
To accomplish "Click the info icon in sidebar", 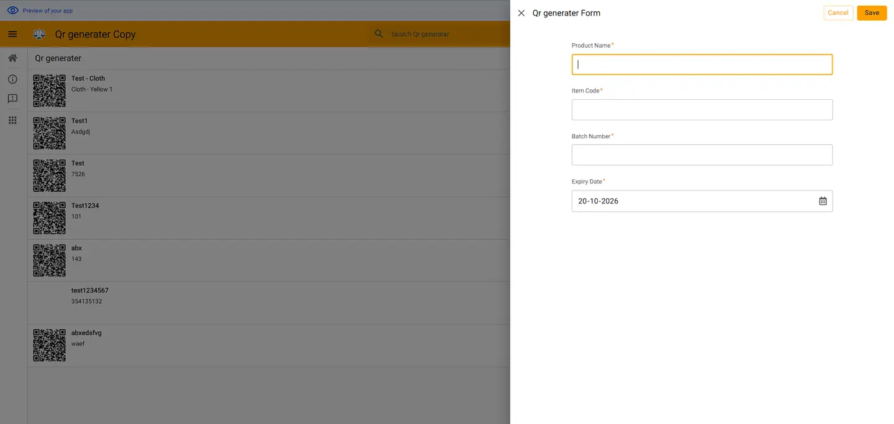I will (x=12, y=79).
